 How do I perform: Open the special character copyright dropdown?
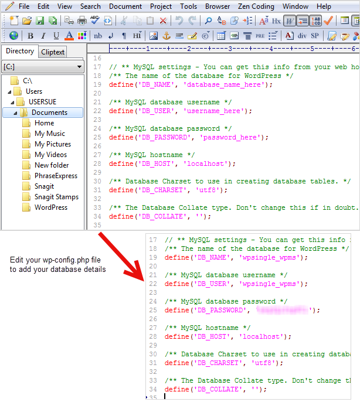point(205,36)
